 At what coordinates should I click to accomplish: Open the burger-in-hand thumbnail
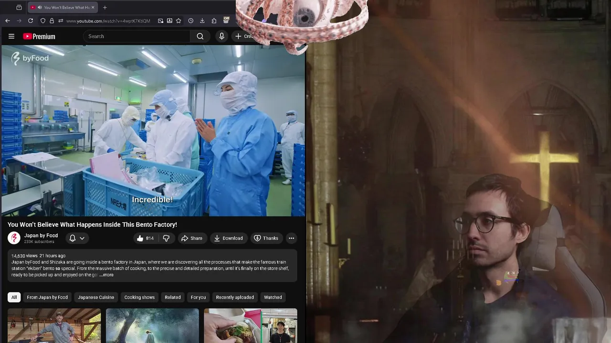(x=251, y=326)
